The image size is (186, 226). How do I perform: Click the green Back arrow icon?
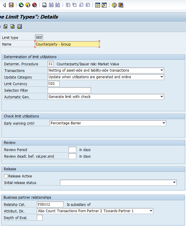[21, 5]
